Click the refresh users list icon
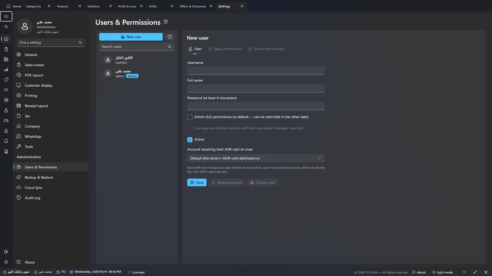This screenshot has height=276, width=492. [170, 37]
